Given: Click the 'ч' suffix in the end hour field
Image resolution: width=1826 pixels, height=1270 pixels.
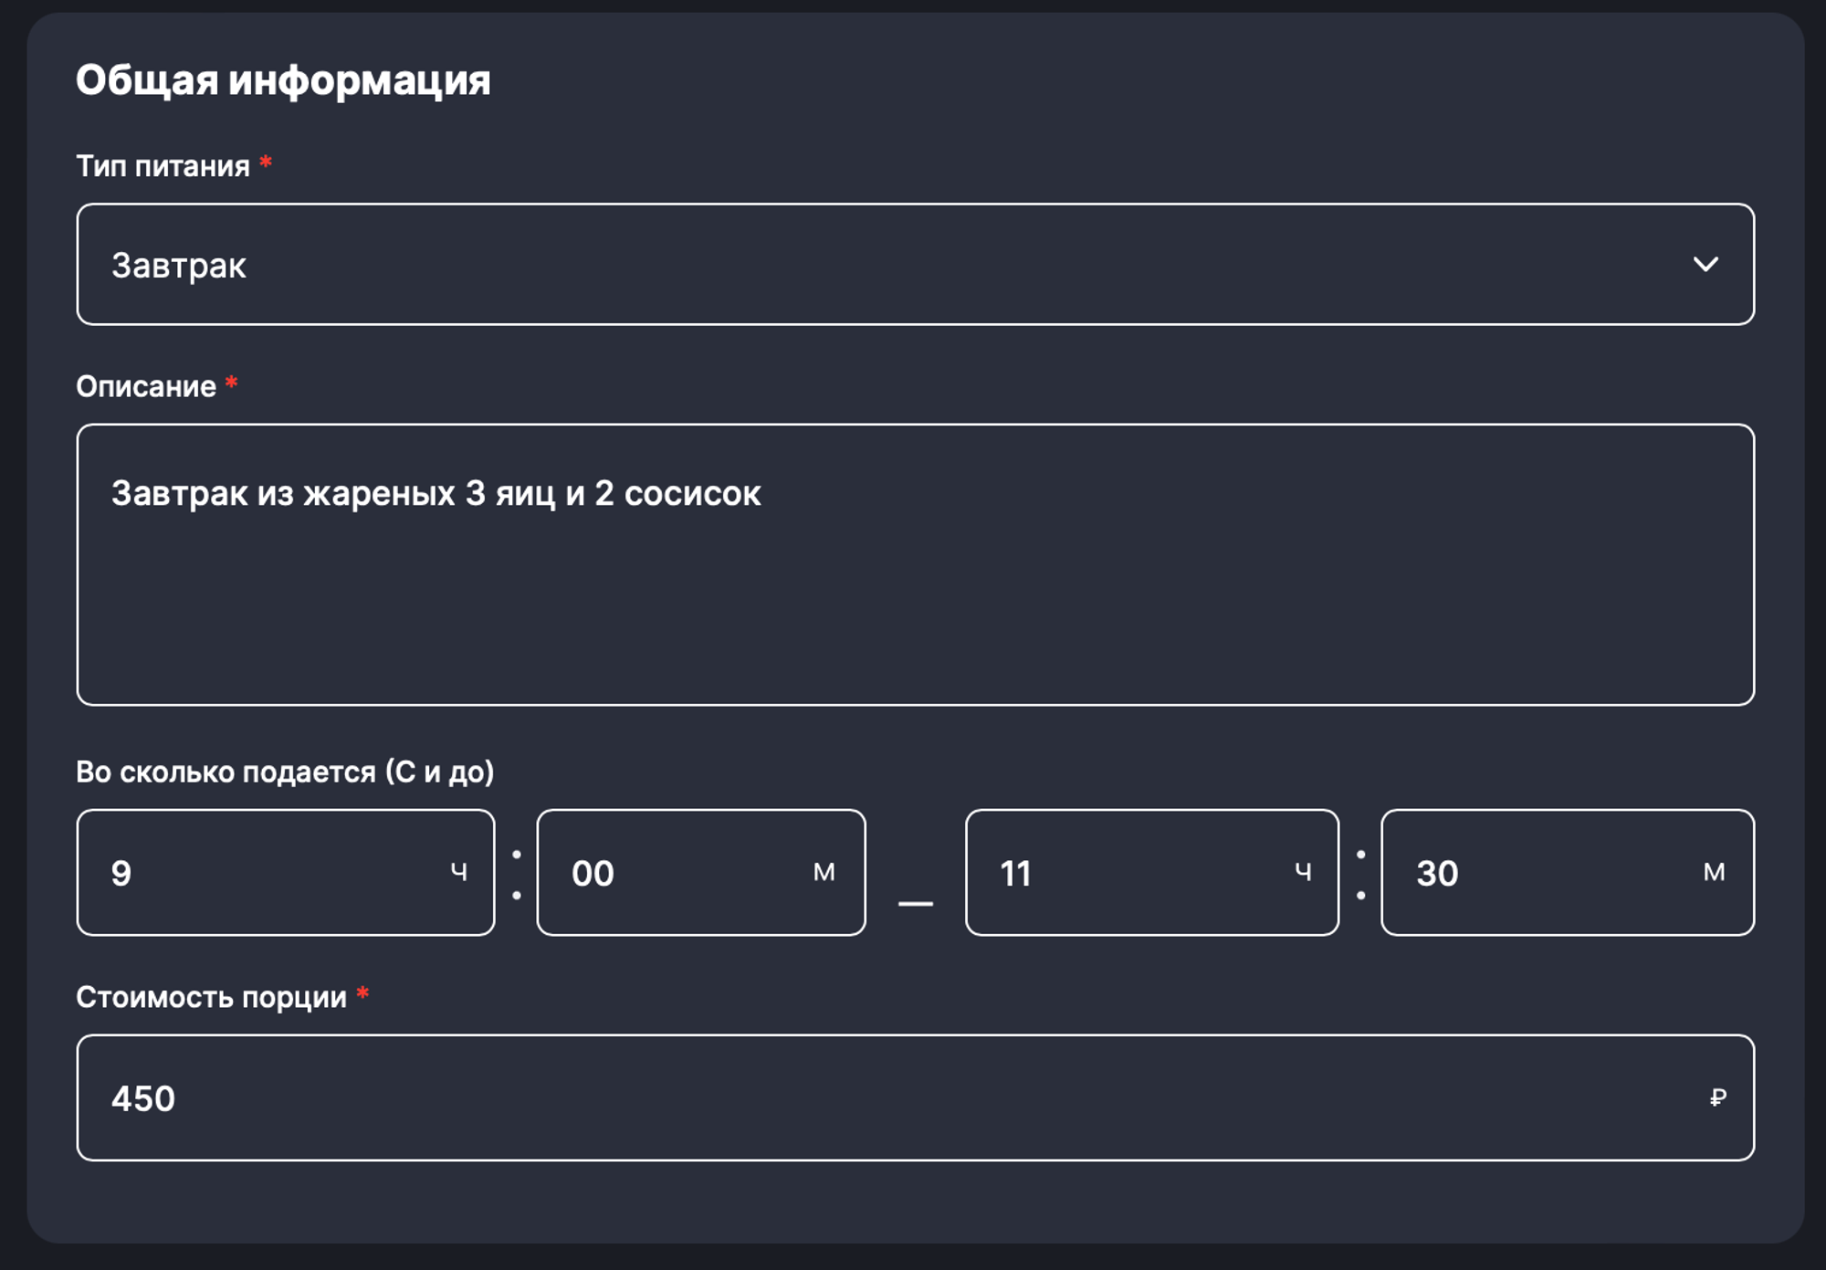Looking at the screenshot, I should pyautogui.click(x=1303, y=873).
